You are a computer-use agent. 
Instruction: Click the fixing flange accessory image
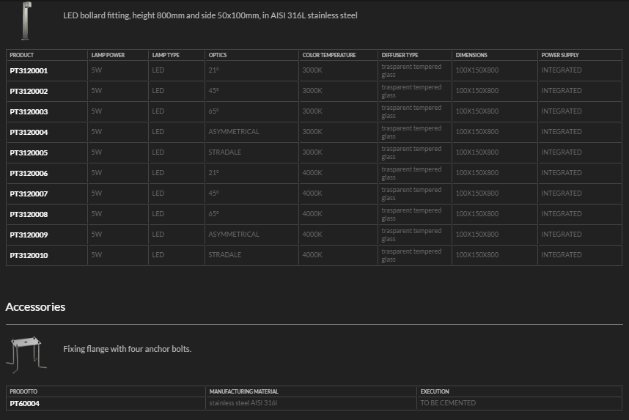[26, 353]
